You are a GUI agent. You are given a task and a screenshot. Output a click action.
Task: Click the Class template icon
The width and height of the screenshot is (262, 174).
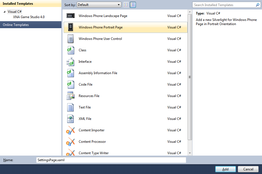[x=71, y=50]
